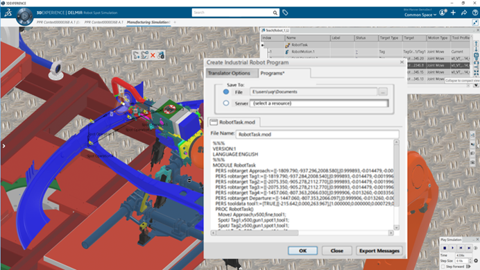
Task: Increase the Step Size spinner value
Action: [x=470, y=260]
